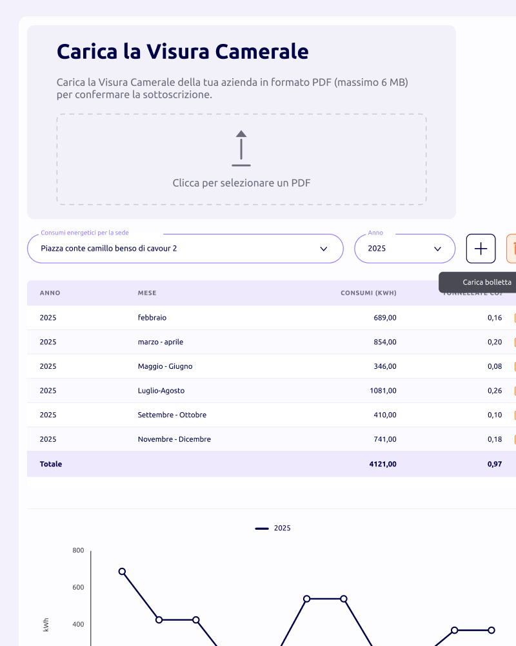Click the chevron in the sede selector
516x646 pixels.
click(324, 249)
